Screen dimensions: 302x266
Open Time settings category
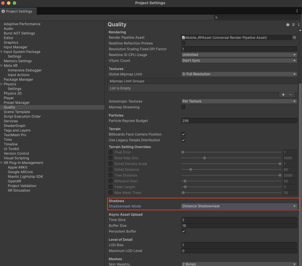pos(8,140)
